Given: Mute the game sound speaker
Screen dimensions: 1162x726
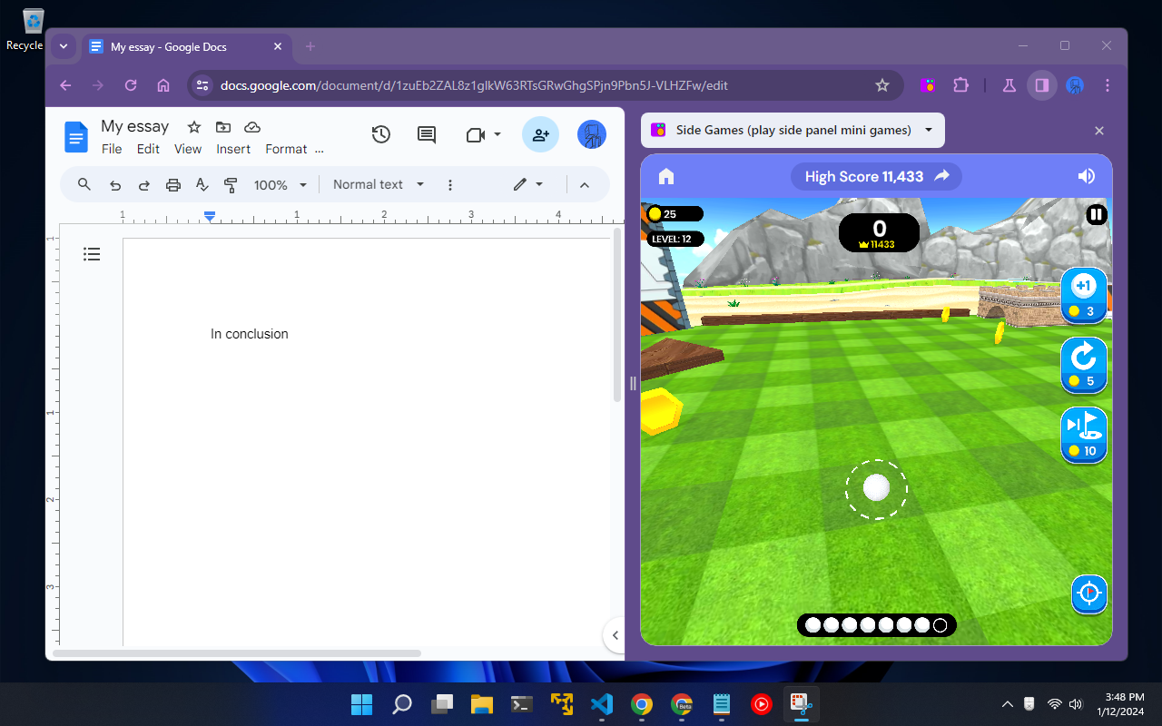Looking at the screenshot, I should [x=1086, y=176].
